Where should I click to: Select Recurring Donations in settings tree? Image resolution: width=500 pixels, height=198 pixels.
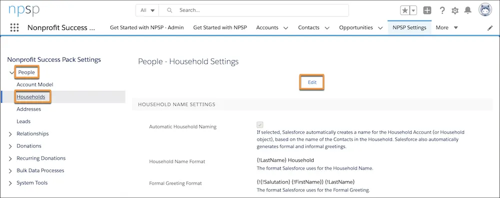[x=41, y=158]
